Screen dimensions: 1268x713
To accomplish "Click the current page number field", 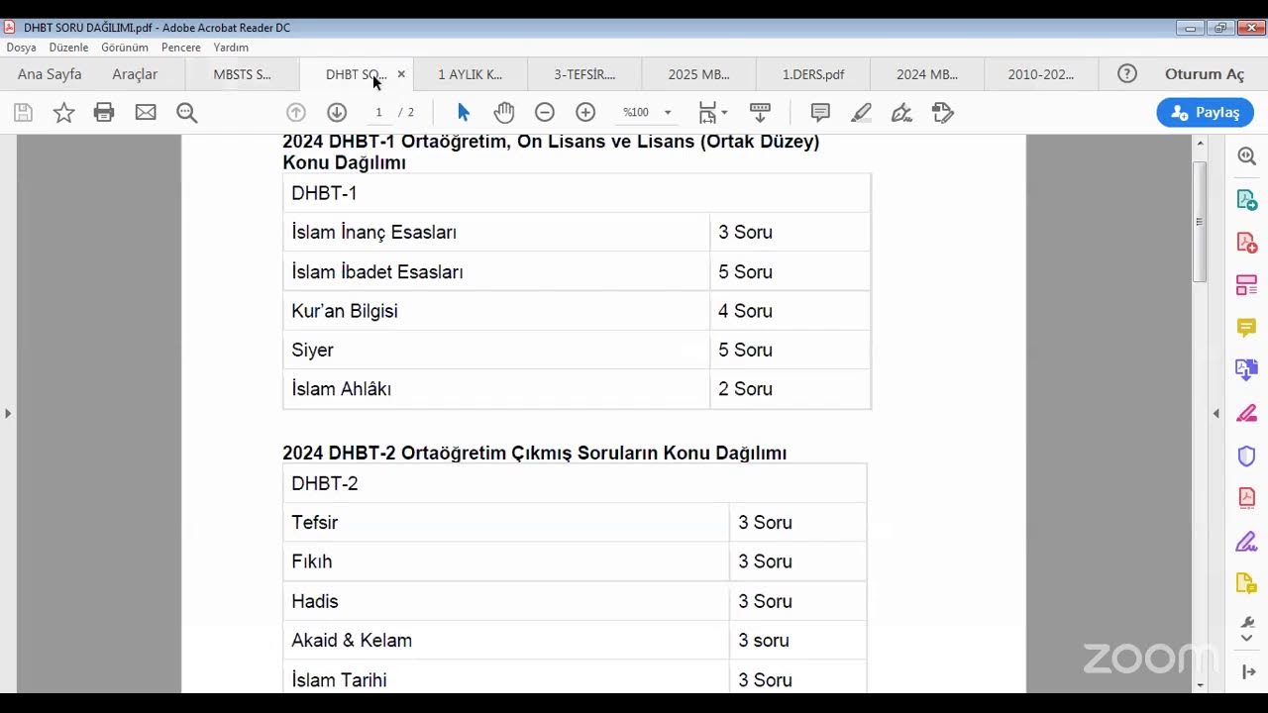I will [378, 113].
